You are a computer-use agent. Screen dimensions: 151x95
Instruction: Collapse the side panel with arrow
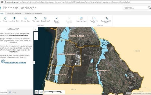36,29
